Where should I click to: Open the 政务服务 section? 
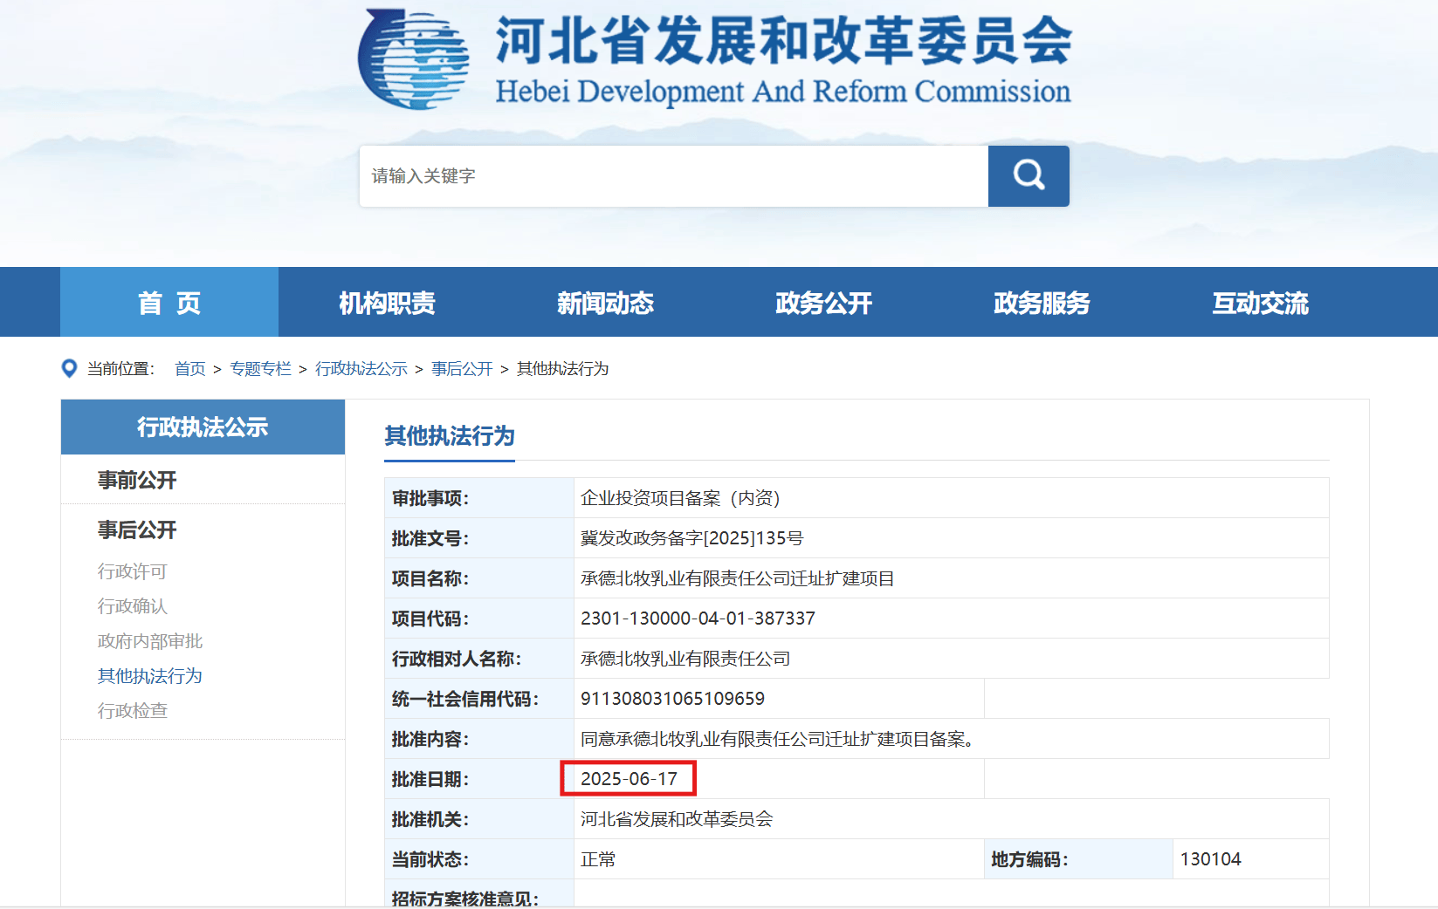[1040, 303]
